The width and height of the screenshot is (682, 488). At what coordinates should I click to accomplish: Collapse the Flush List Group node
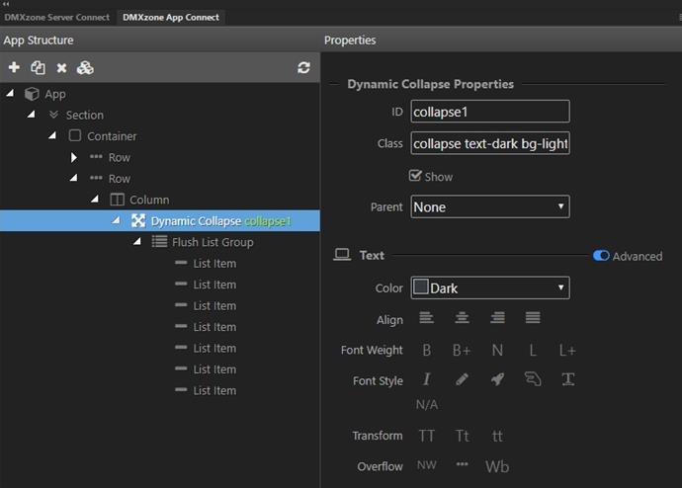click(137, 241)
